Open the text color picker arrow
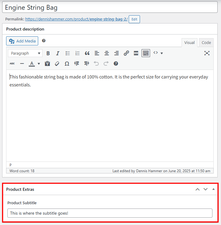The image size is (221, 225). click(39, 64)
